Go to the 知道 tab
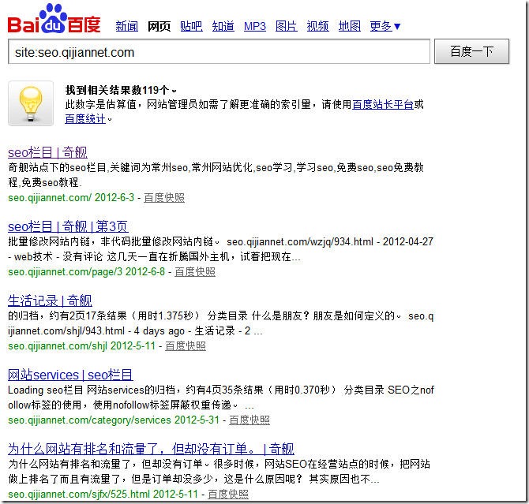Screen dimensions: 529x504 click(223, 26)
